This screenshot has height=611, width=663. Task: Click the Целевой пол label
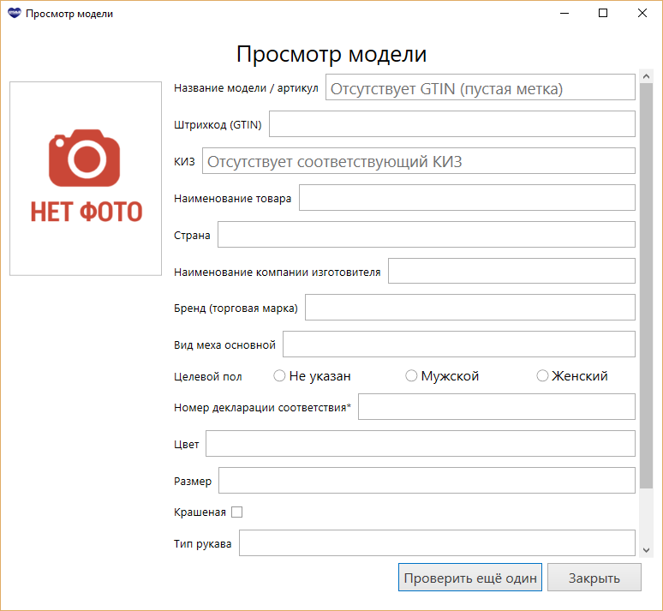[x=207, y=376]
